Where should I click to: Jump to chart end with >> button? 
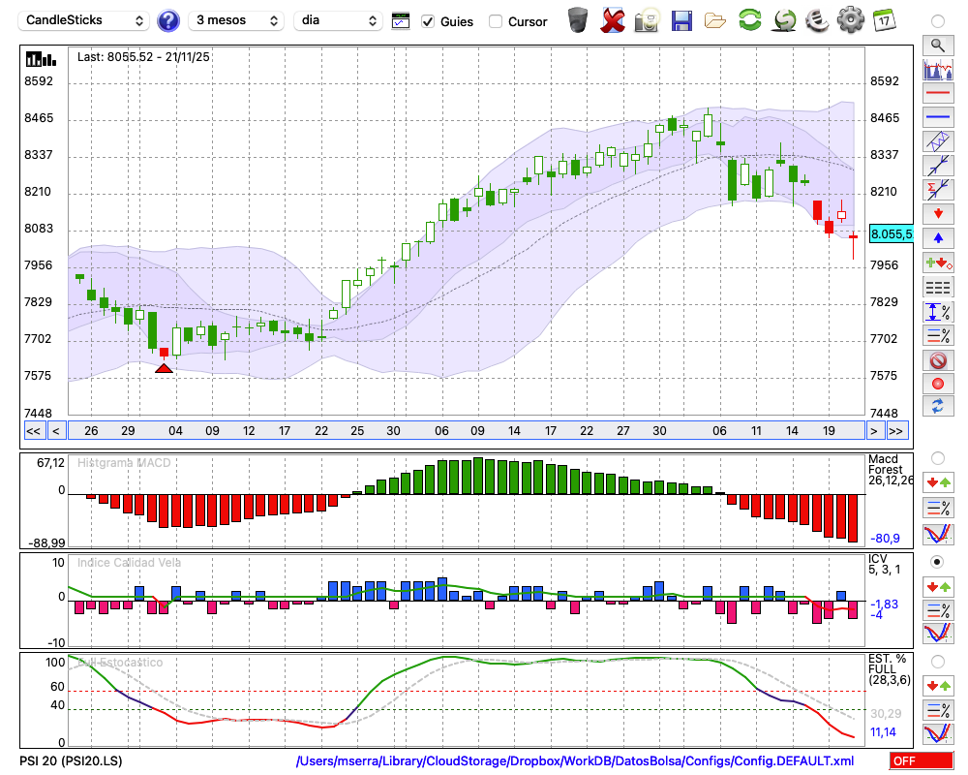pos(896,431)
